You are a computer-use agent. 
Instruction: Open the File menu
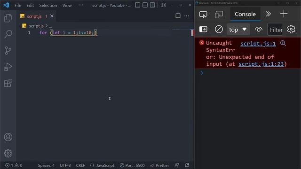point(18,5)
